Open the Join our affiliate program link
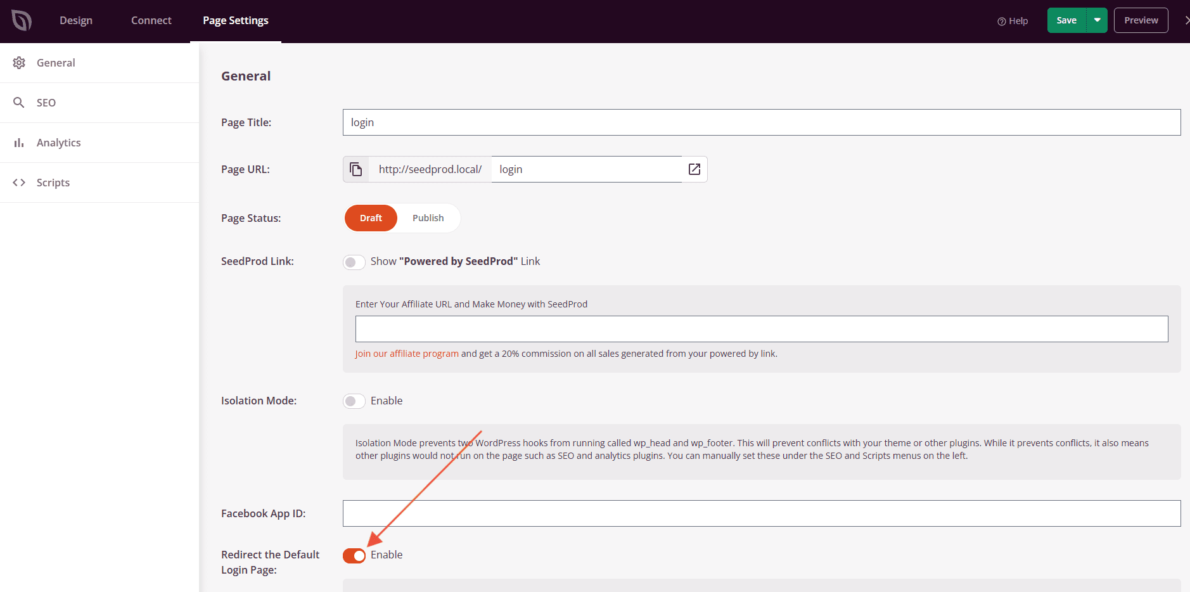This screenshot has height=592, width=1190. pos(406,354)
